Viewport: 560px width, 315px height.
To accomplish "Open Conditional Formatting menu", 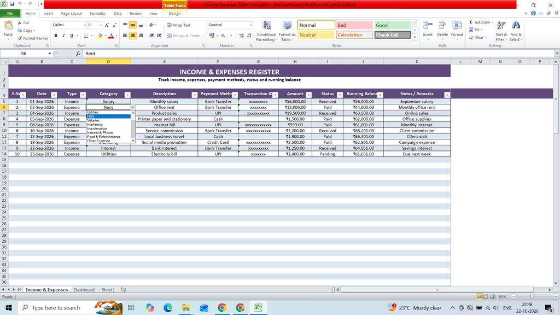I will click(266, 31).
